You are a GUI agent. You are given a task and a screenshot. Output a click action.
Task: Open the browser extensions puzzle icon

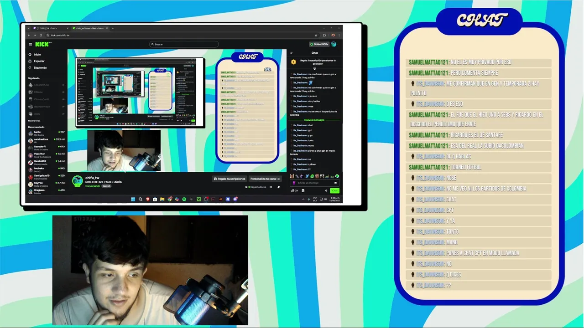[324, 35]
